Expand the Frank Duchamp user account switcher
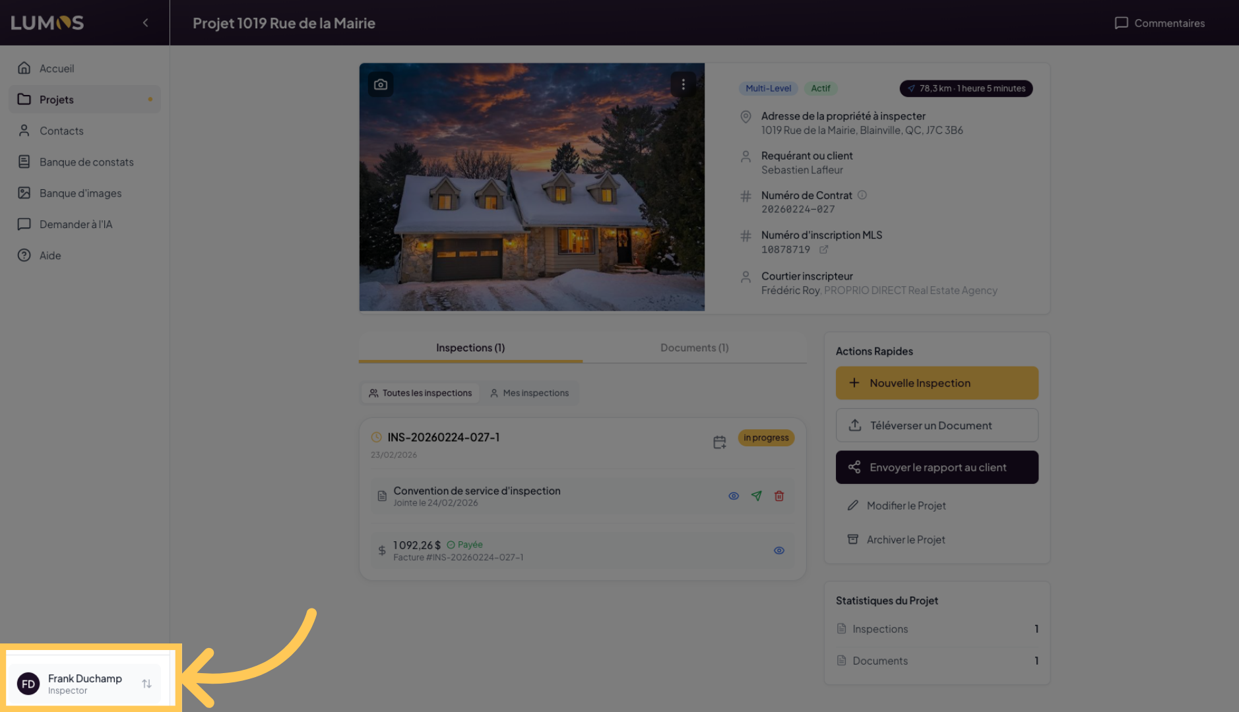Viewport: 1239px width, 712px height. [x=146, y=684]
